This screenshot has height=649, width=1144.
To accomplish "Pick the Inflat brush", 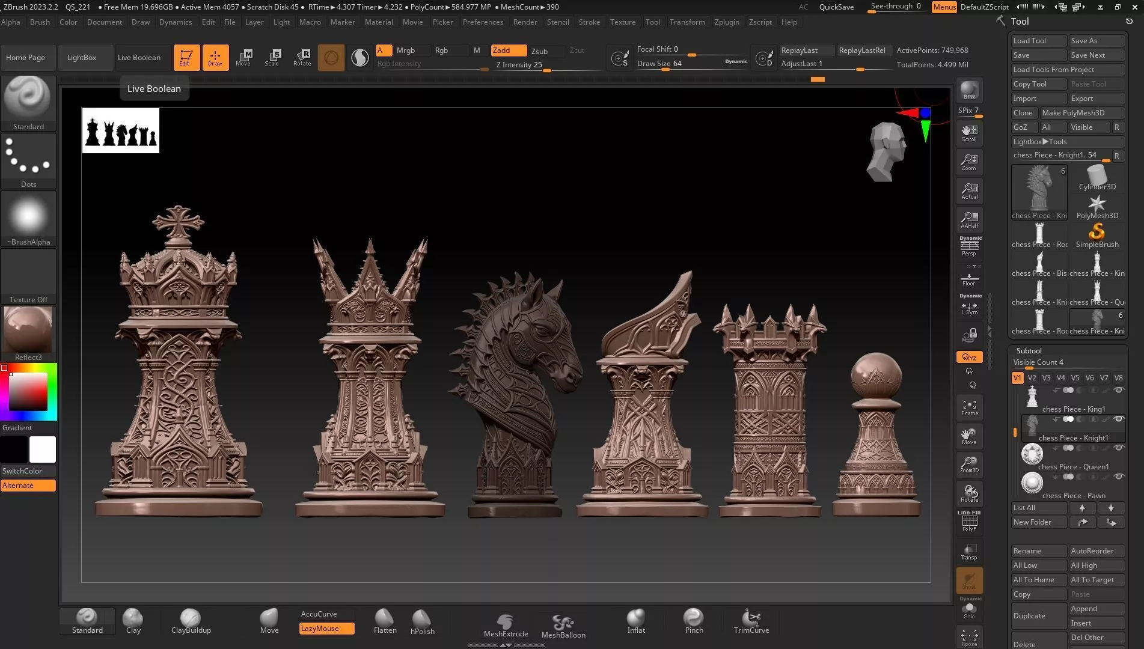I will (636, 621).
